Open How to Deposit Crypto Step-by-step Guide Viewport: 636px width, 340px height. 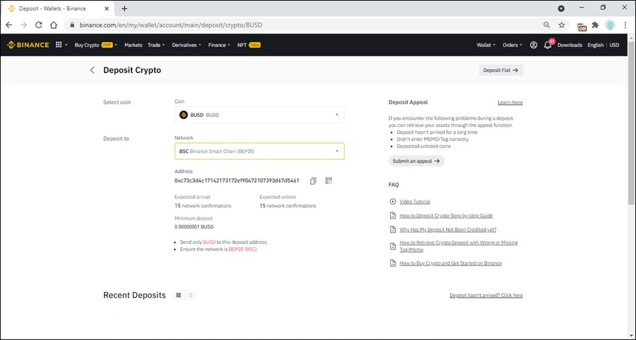click(446, 216)
